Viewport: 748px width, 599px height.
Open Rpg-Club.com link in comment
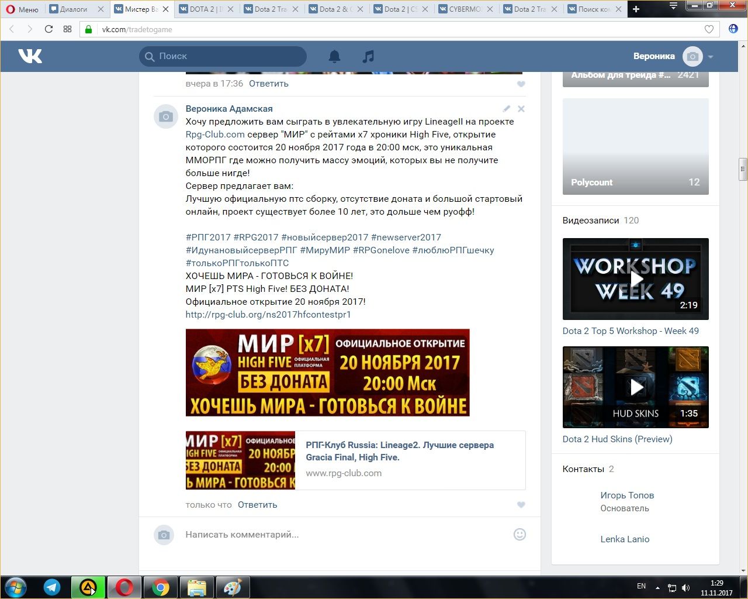pos(215,135)
